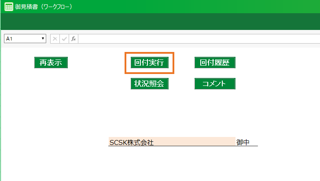Click the 御見積書（ワークフロー） window title
Viewport: 320px width, 181px height.
44,7
